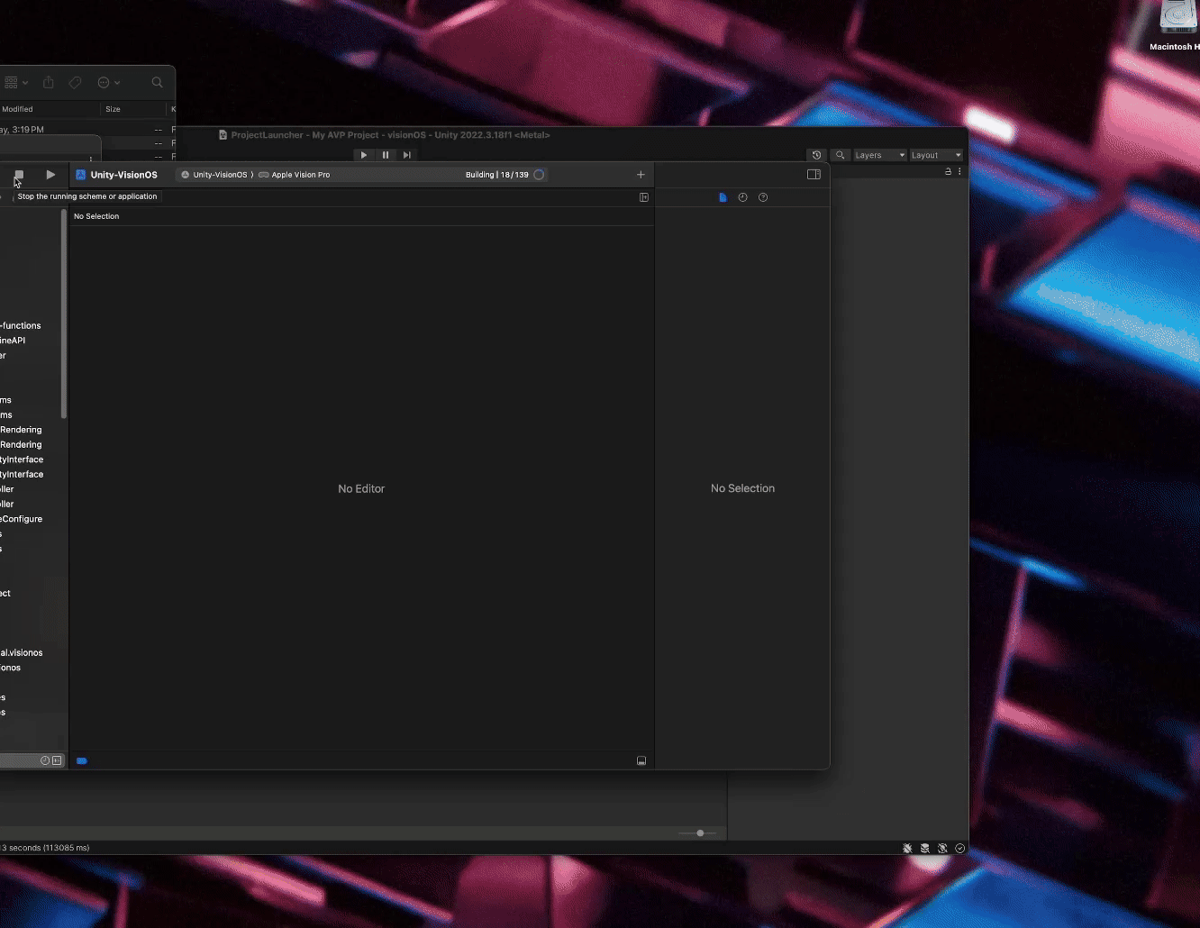
Task: Open the Unity Layers dropdown
Action: (879, 155)
